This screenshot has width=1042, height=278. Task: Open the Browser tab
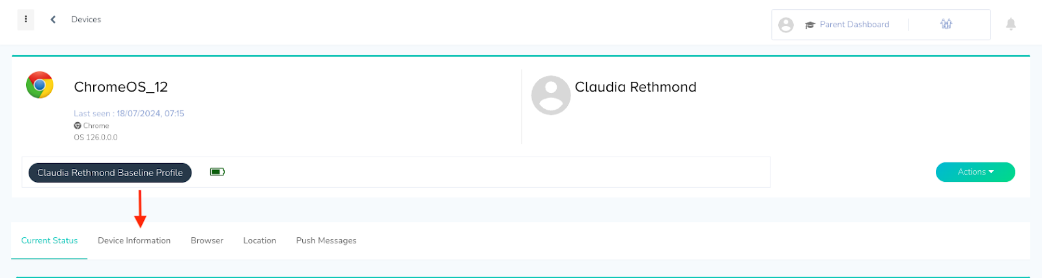click(207, 240)
